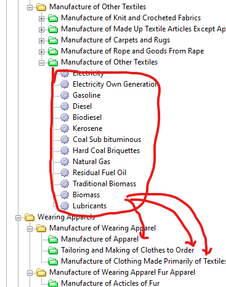
Task: Collapse the green Manufacture of Other Textiles subfolder
Action: pyautogui.click(x=41, y=63)
